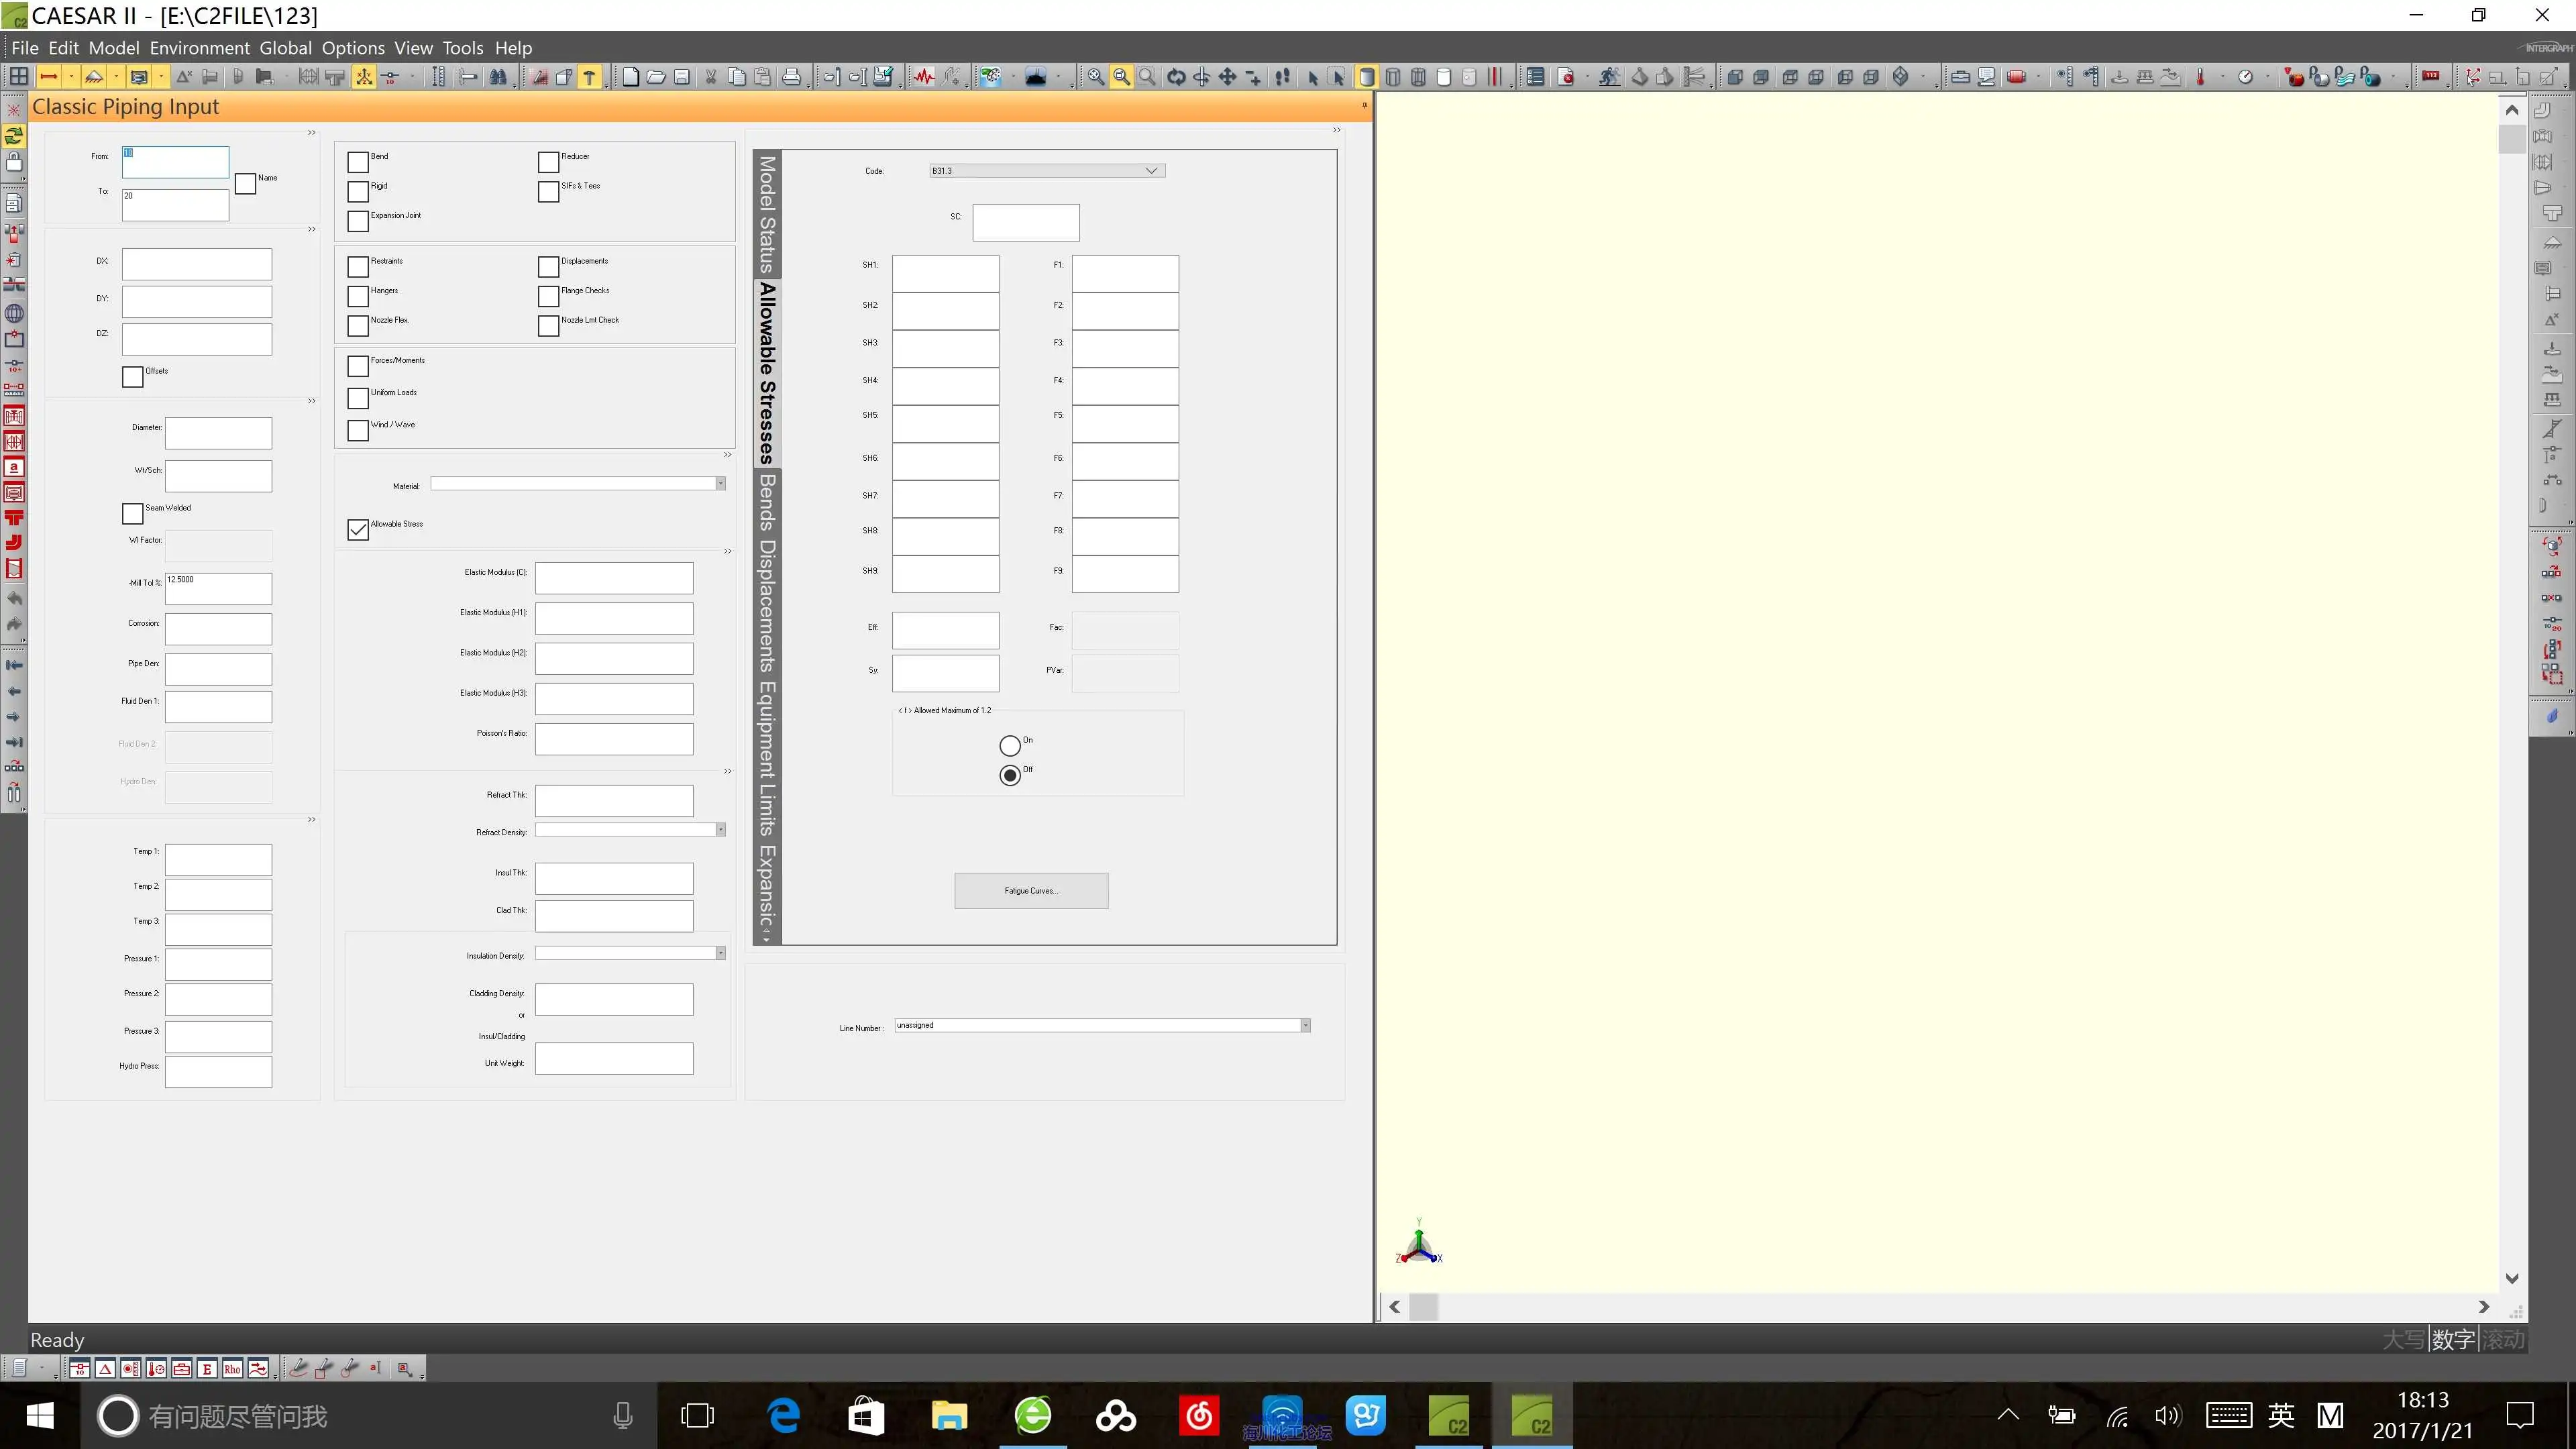Click the Orbit rotate view icon
2576x1449 pixels.
(x=1176, y=77)
